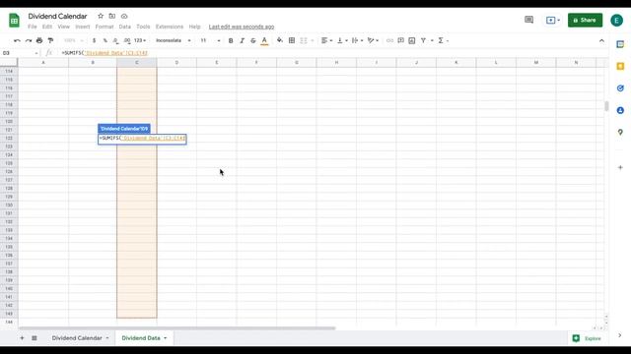The height and width of the screenshot is (354, 631).
Task: Click the Move to folder icon
Action: (112, 16)
